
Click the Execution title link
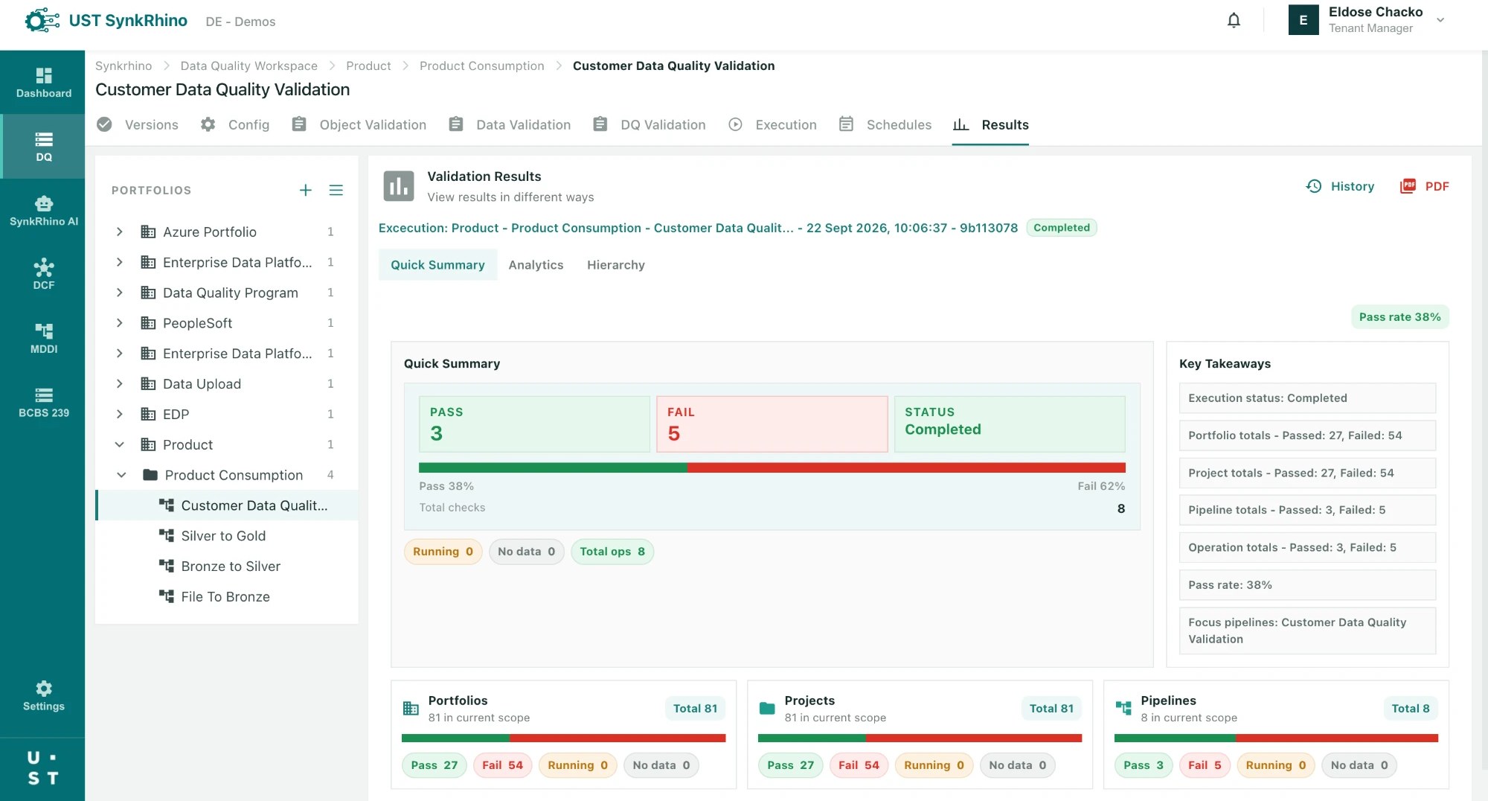point(698,228)
